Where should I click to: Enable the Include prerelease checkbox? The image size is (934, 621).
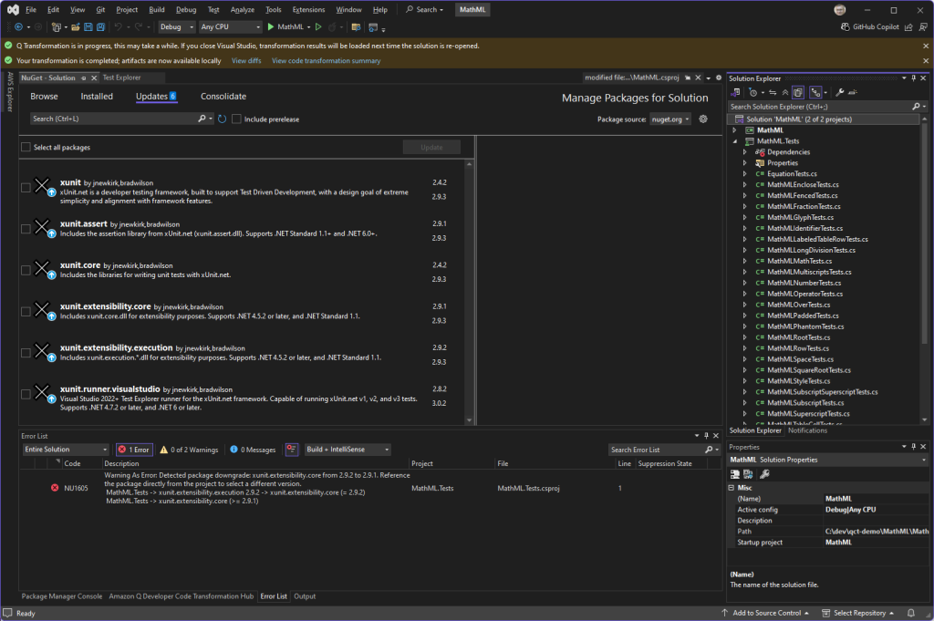point(235,119)
